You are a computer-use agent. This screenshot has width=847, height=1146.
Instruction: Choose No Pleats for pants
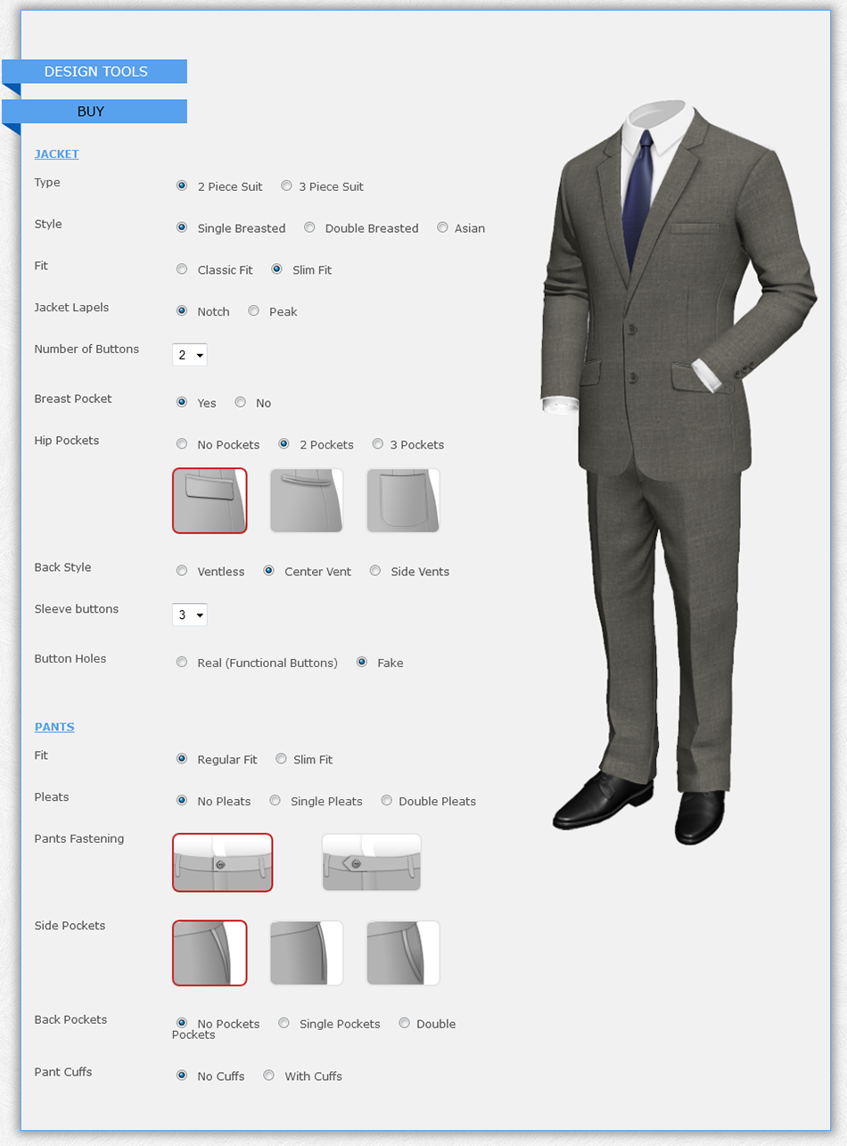point(182,800)
